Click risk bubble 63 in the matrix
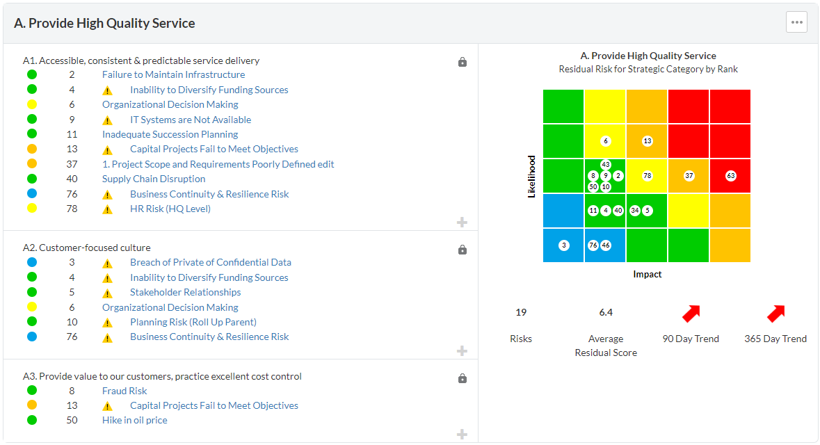The image size is (820, 445). click(730, 176)
